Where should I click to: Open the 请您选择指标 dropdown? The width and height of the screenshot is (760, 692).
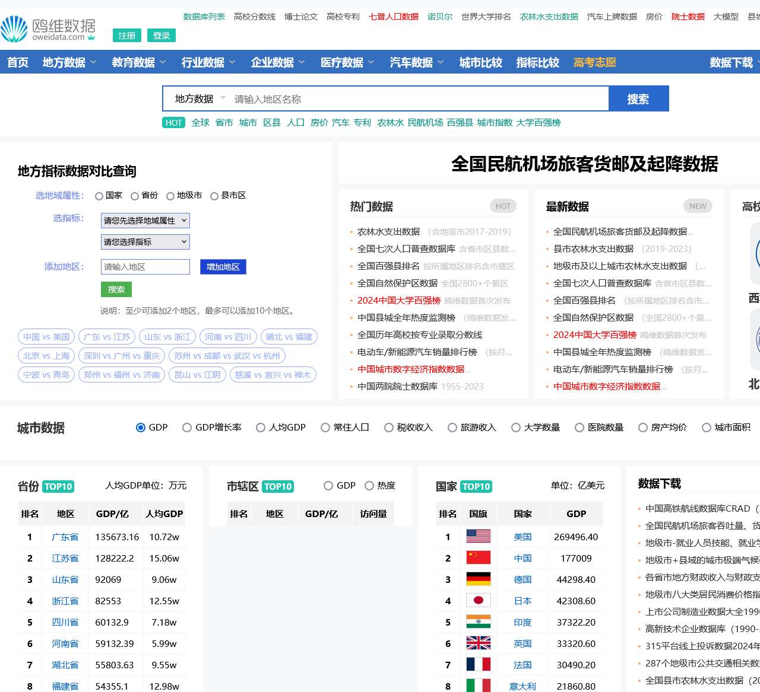point(145,242)
